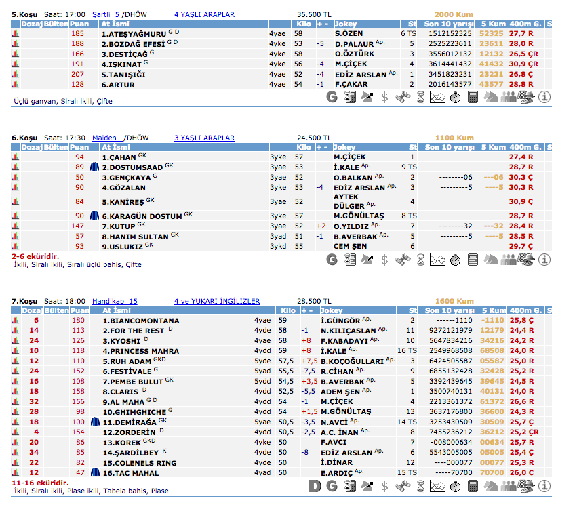Viewport: 577px width, 509px height.
Task: Click the D icon in race 7 toolbar
Action: (315, 486)
